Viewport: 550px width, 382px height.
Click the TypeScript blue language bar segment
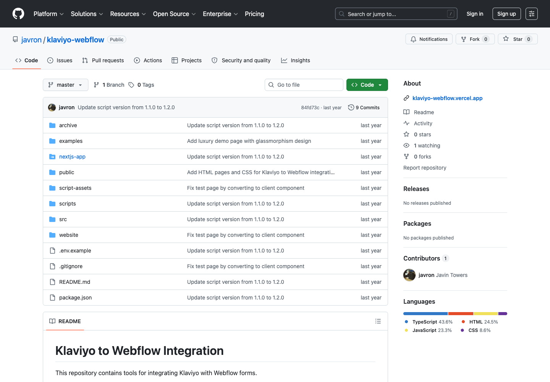click(425, 314)
